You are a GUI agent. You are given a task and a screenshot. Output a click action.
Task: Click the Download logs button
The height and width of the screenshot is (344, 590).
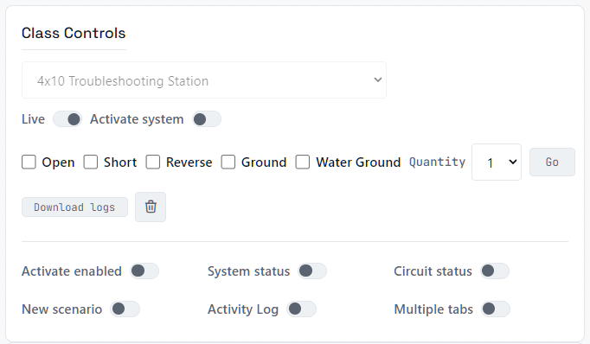click(x=74, y=207)
